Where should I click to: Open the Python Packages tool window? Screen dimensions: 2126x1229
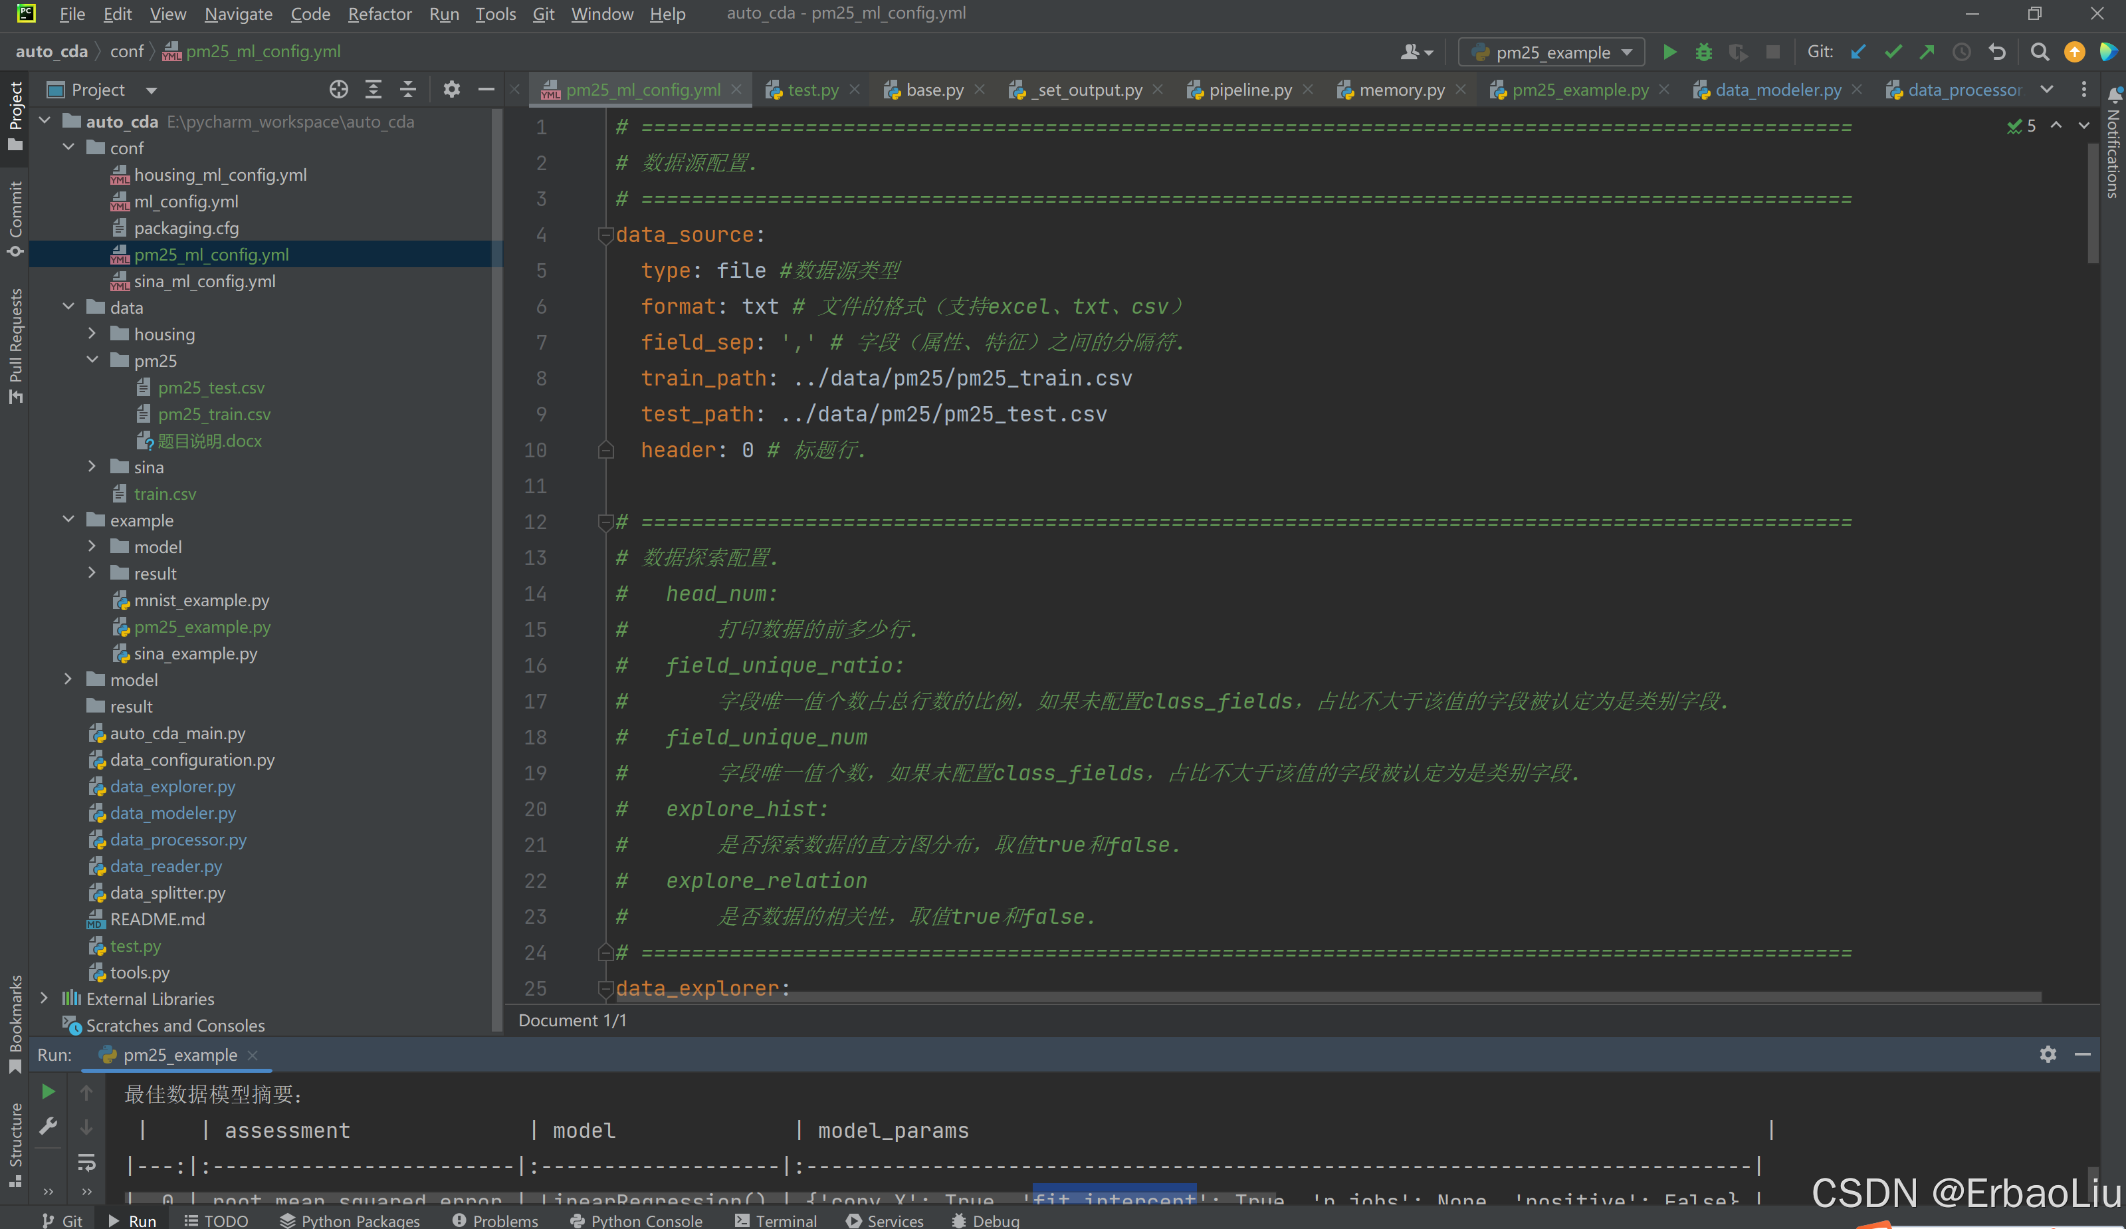pos(350,1220)
